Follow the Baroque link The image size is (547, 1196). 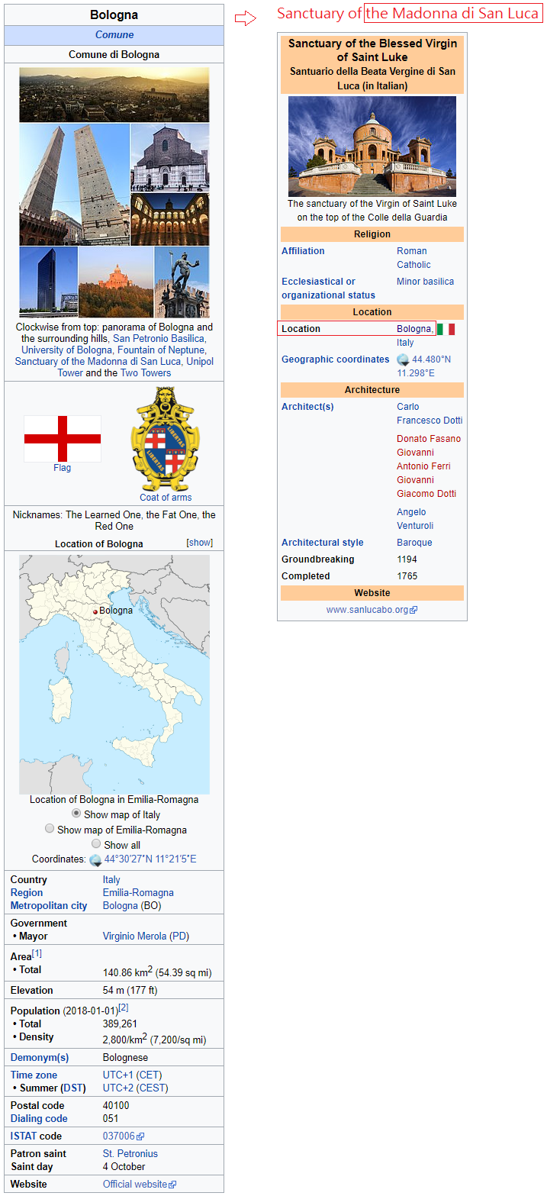[x=414, y=543]
